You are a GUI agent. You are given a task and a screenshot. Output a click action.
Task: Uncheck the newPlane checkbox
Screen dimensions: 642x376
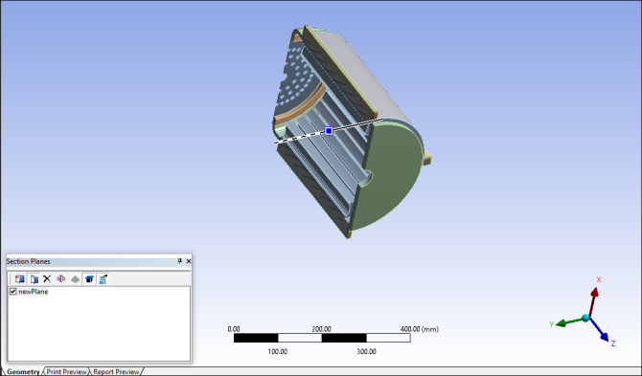click(12, 292)
